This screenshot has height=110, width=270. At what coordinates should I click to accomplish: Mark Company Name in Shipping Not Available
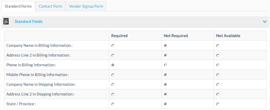pyautogui.click(x=218, y=84)
